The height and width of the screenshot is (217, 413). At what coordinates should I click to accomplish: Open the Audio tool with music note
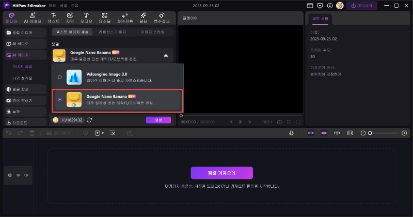coord(86,18)
